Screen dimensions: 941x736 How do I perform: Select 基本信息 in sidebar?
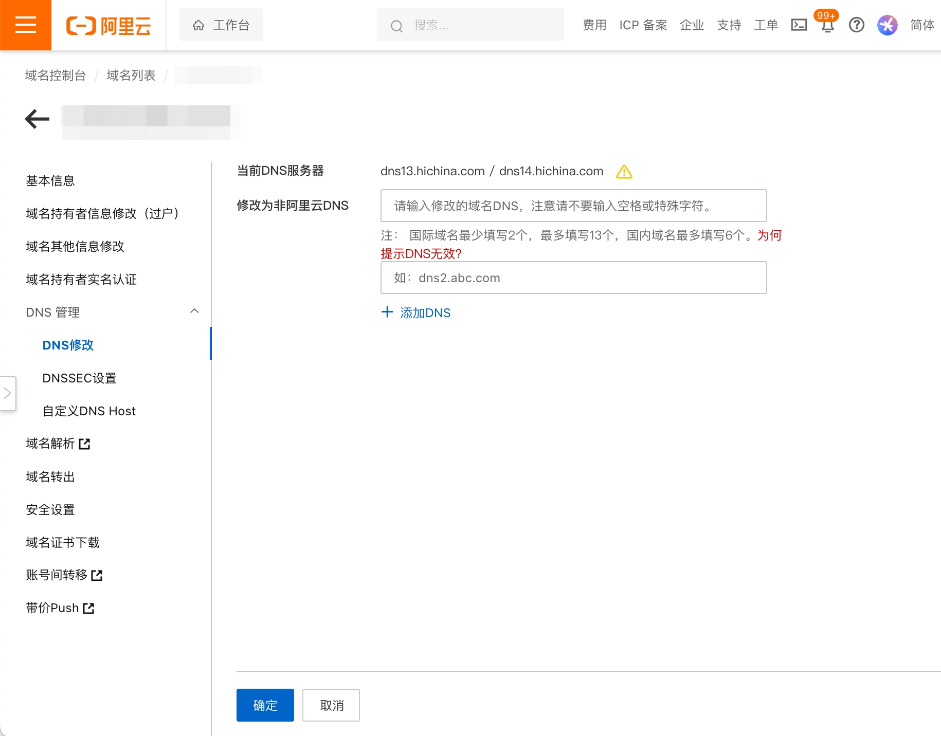(x=50, y=181)
